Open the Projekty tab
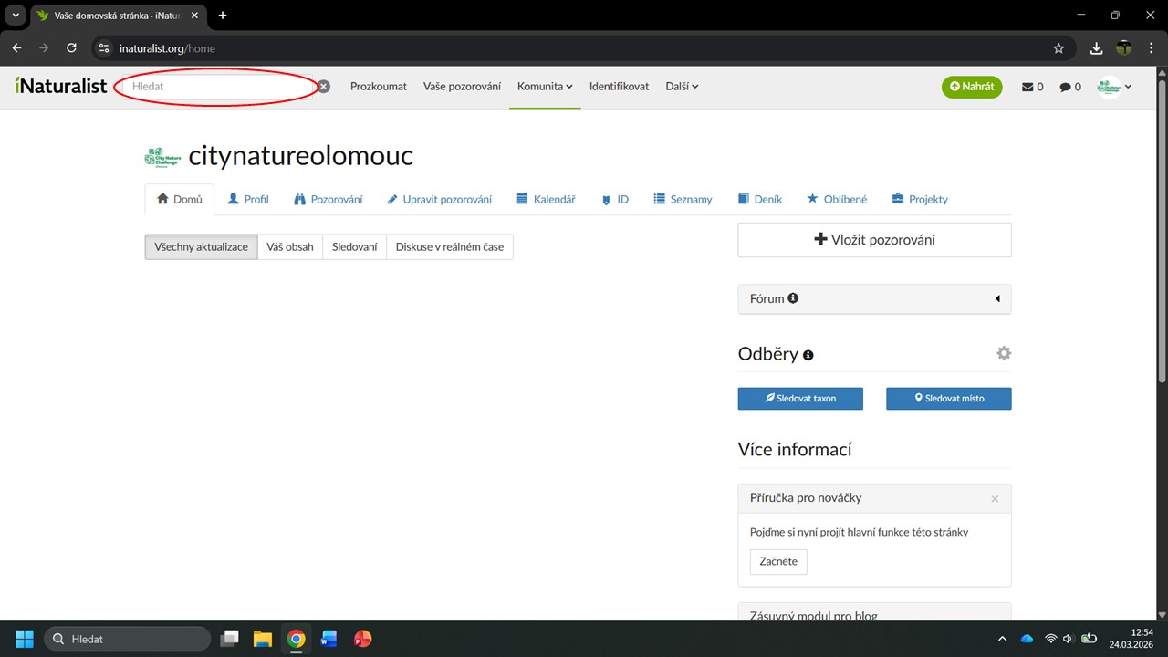Image resolution: width=1168 pixels, height=657 pixels. tap(920, 199)
